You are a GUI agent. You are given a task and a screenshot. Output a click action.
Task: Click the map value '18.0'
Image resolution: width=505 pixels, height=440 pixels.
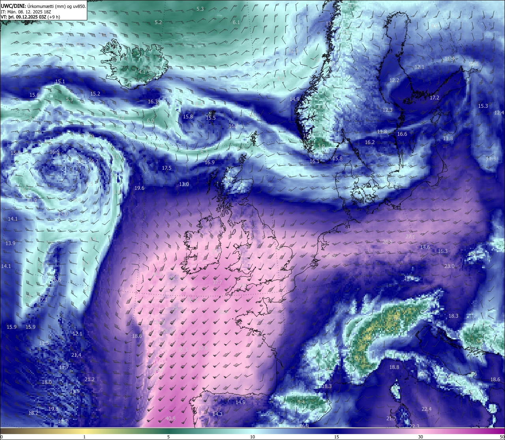[x=47, y=382]
